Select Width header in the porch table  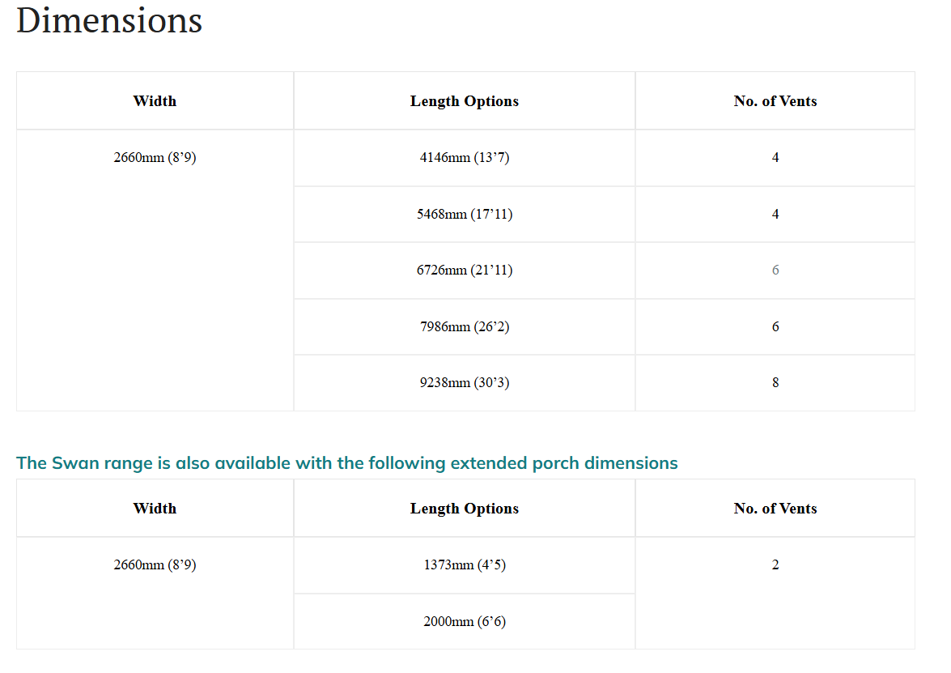(x=155, y=508)
